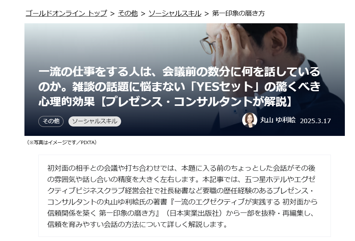Click author 丸山 ゆ利絵's round avatar
The height and width of the screenshot is (241, 355).
click(x=249, y=120)
